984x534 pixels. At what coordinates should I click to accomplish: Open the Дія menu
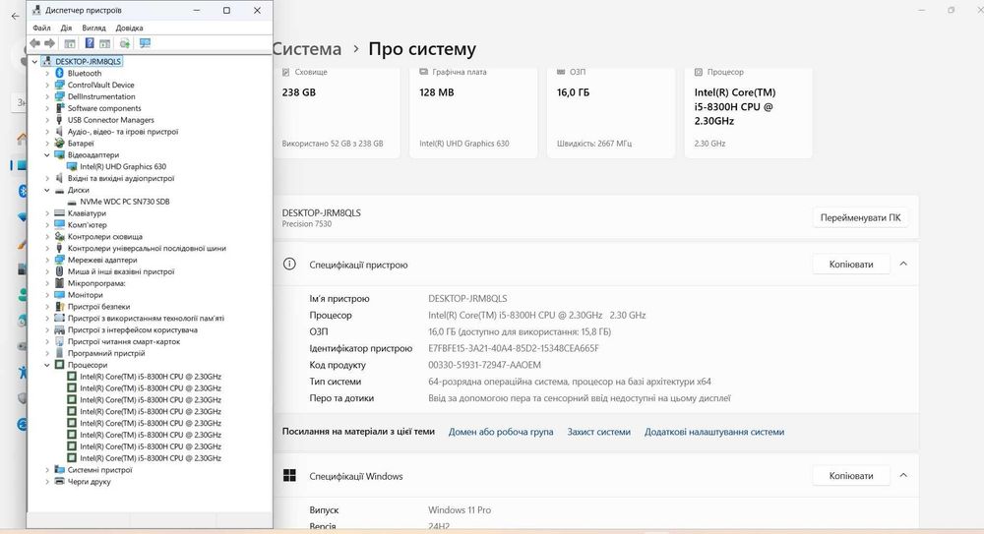tap(66, 29)
